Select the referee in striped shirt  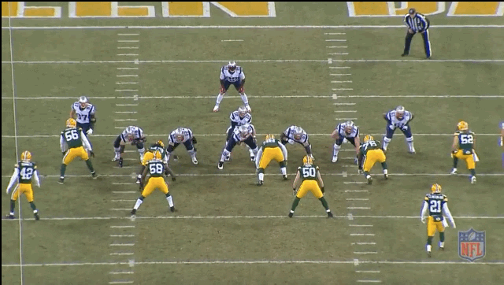417,33
